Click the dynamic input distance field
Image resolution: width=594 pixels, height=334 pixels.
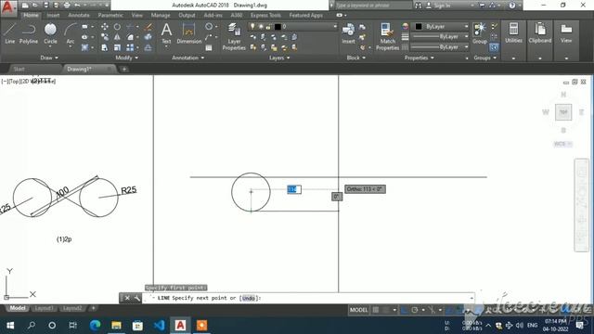tap(294, 189)
